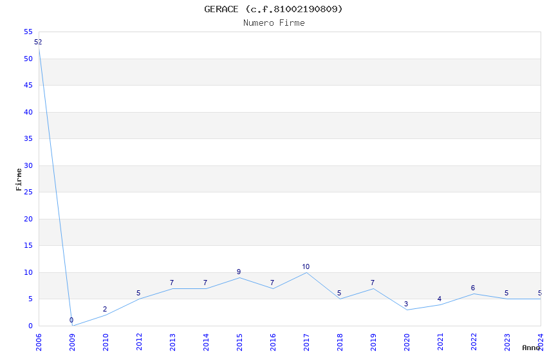Select the 2006 x-axis year label
The image size is (547, 354).
tap(39, 340)
